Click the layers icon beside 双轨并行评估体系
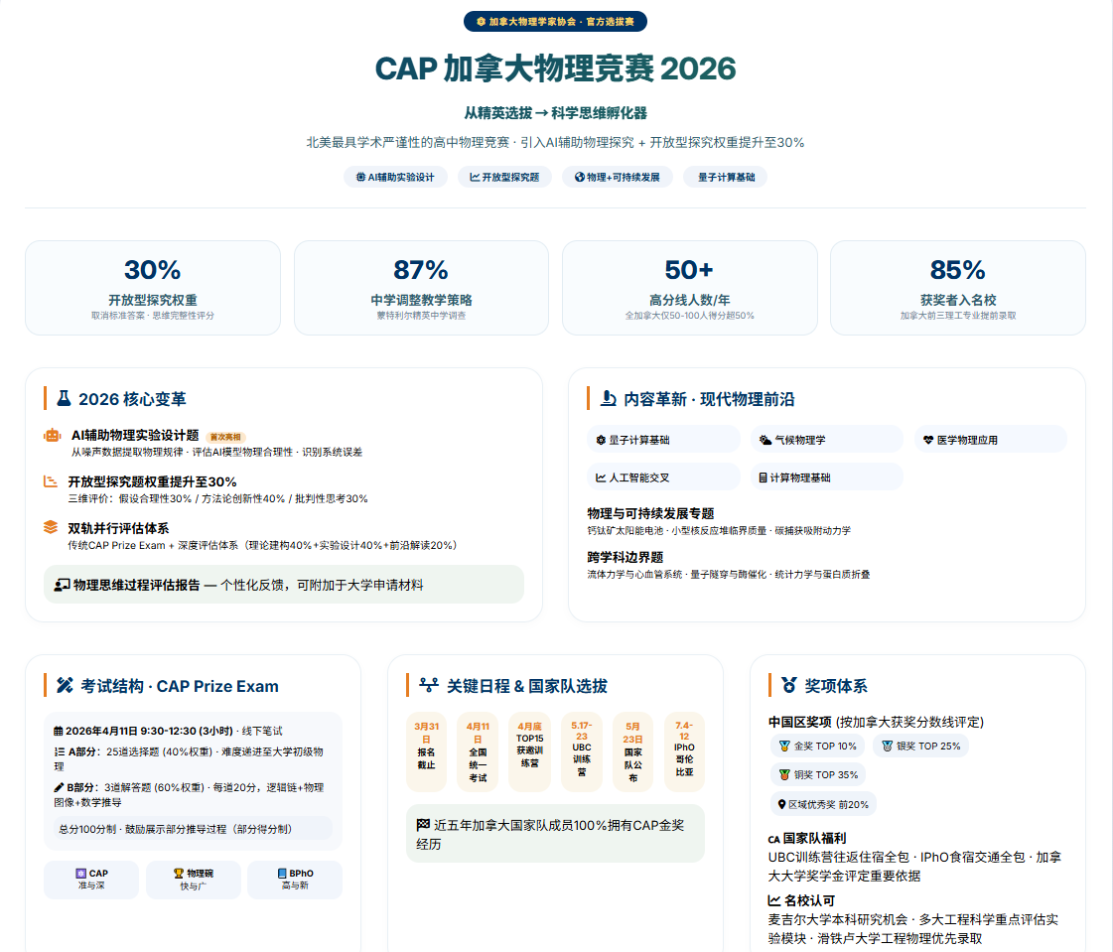The height and width of the screenshot is (952, 1113). pyautogui.click(x=51, y=527)
